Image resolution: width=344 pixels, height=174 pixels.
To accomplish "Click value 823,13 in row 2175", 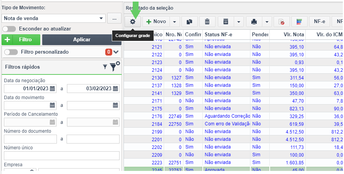I will coord(297,108).
